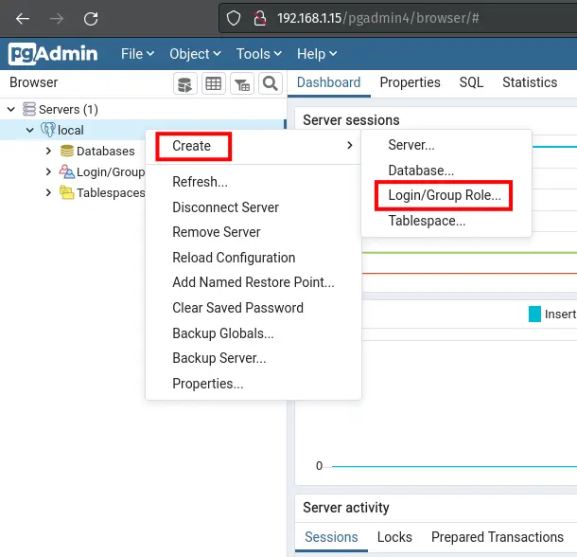
Task: Choose Disconnect Server from context menu
Action: pyautogui.click(x=225, y=207)
